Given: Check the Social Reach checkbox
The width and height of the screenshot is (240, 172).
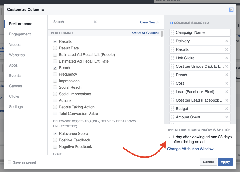Looking at the screenshot, I should point(55,87).
